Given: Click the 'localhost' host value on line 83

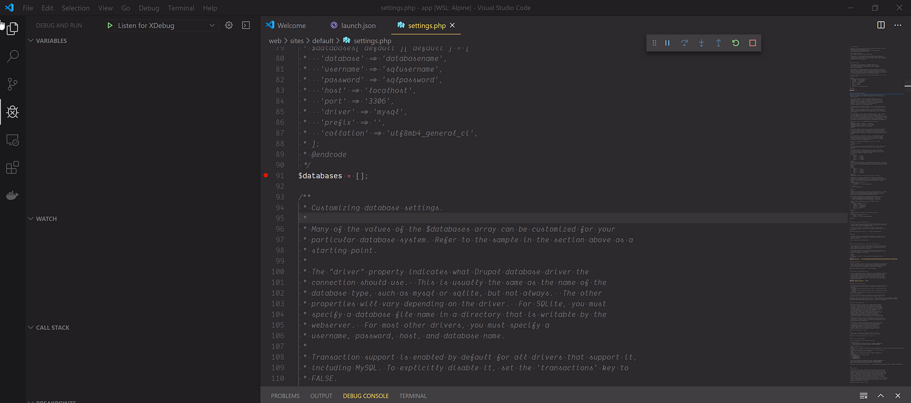Looking at the screenshot, I should pyautogui.click(x=389, y=91).
